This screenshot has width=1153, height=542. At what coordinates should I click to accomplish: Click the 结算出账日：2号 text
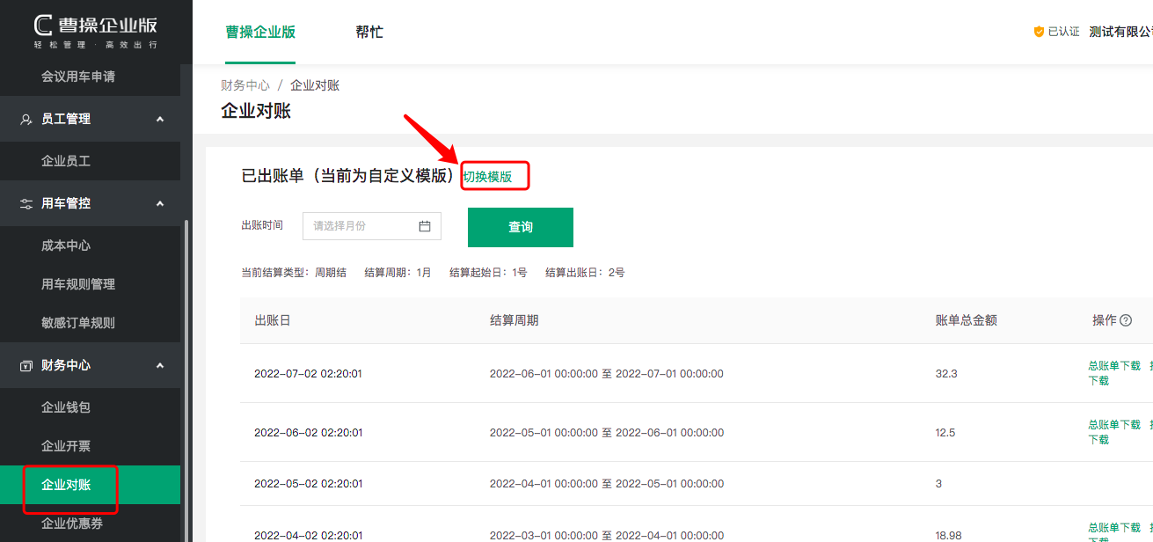585,273
